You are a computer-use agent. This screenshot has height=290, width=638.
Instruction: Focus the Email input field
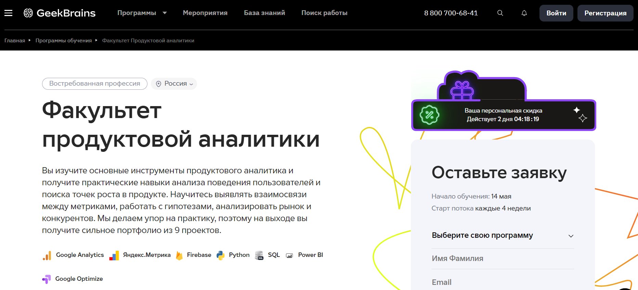tap(503, 282)
